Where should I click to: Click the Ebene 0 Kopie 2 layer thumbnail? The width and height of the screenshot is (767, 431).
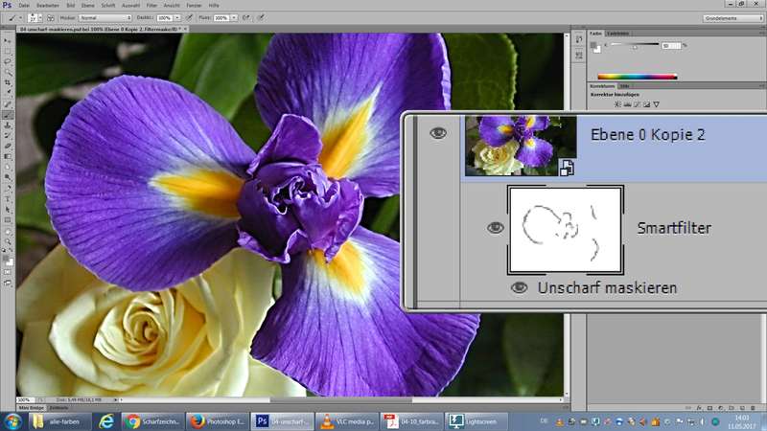[x=520, y=144]
